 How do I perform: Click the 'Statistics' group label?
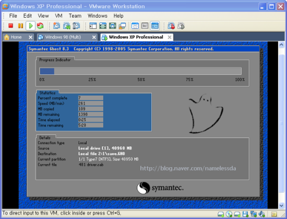[47, 93]
